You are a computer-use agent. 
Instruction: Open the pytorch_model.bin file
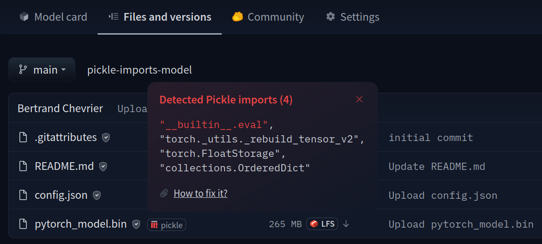(80, 224)
